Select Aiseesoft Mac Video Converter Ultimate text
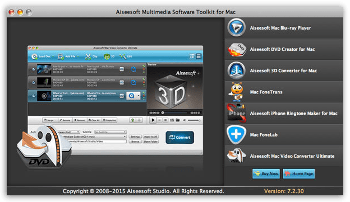Screen dimensions: 350x202 292,156
